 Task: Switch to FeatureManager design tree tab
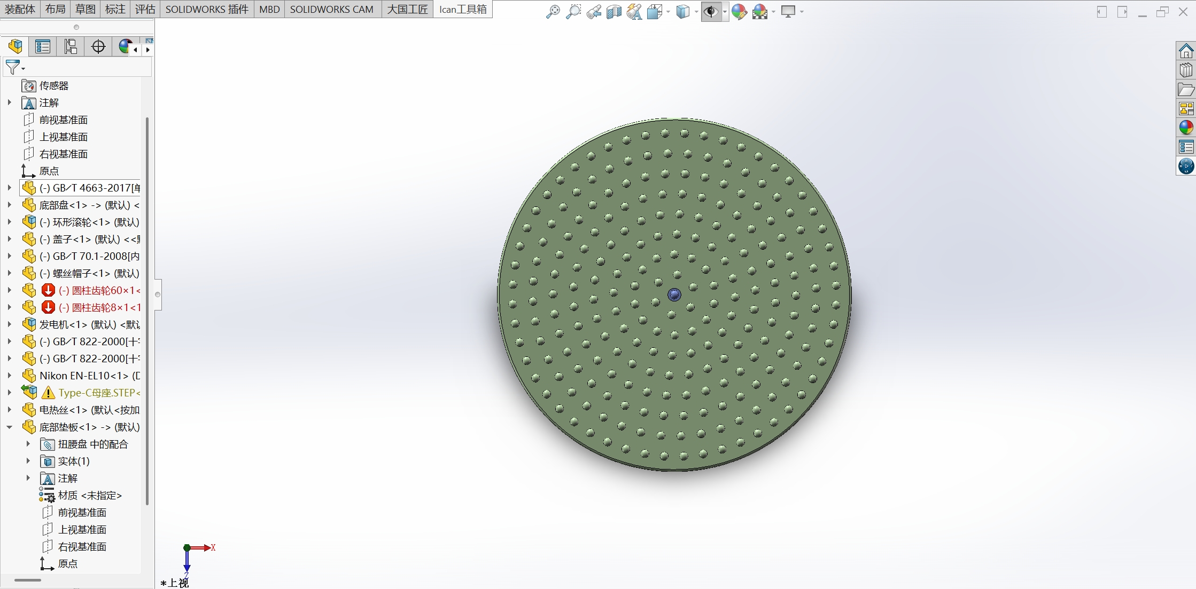(x=15, y=46)
